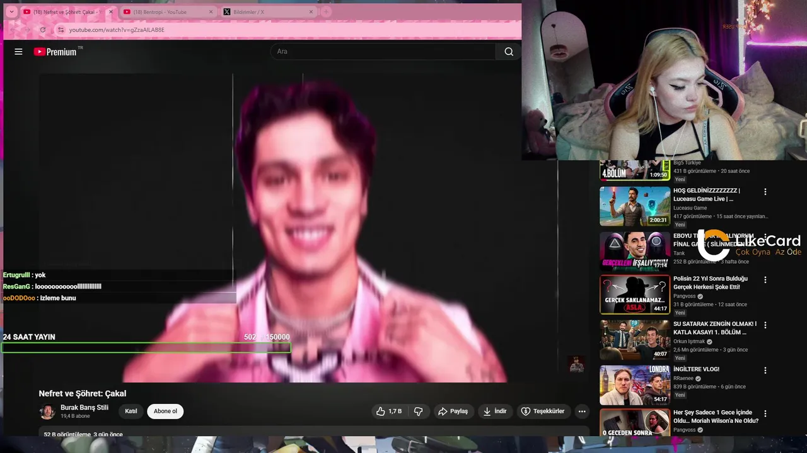Open the O GECEDEN SONRA thumbnail

(635, 423)
